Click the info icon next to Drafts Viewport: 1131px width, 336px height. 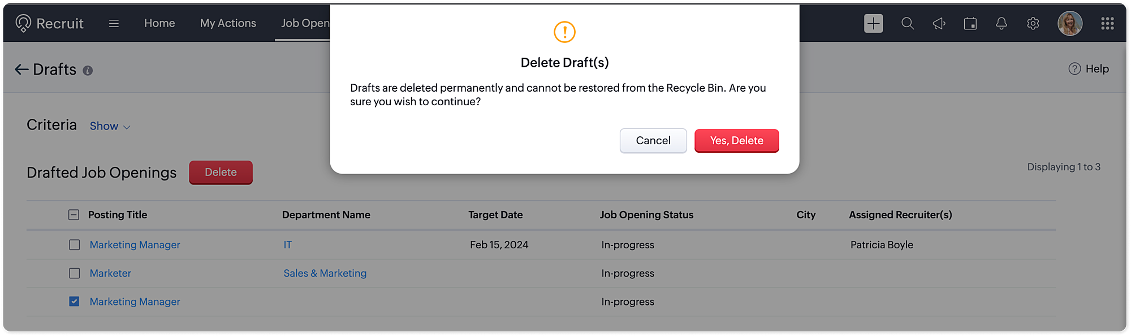pyautogui.click(x=88, y=71)
